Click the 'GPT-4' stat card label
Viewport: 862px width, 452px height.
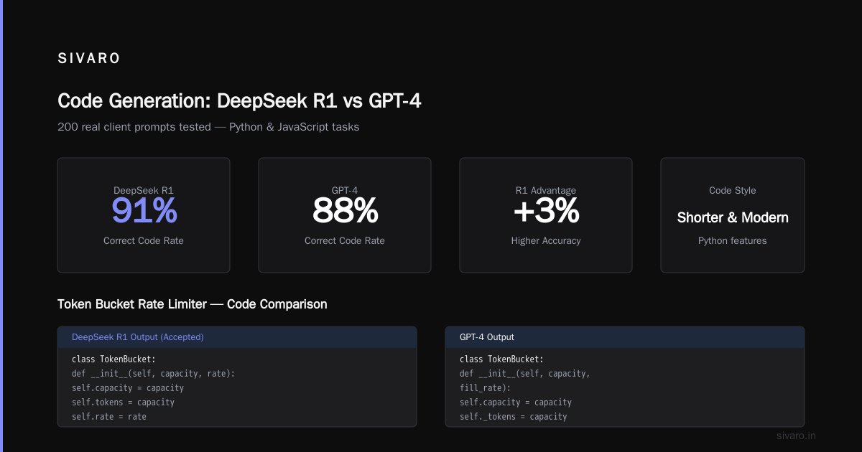click(345, 190)
